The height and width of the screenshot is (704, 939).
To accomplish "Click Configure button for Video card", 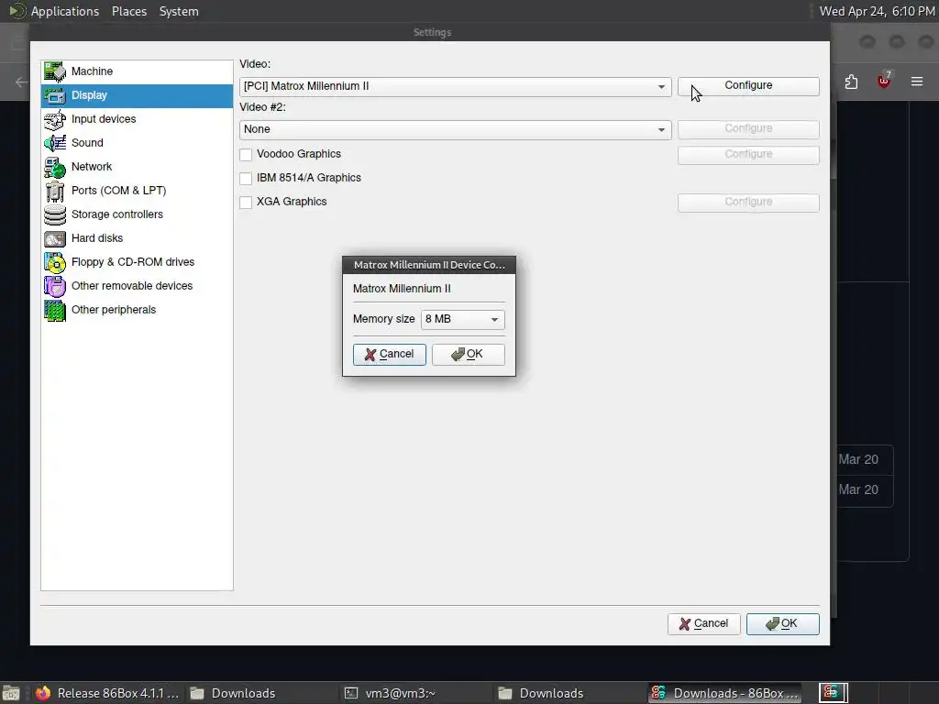I will tap(748, 85).
